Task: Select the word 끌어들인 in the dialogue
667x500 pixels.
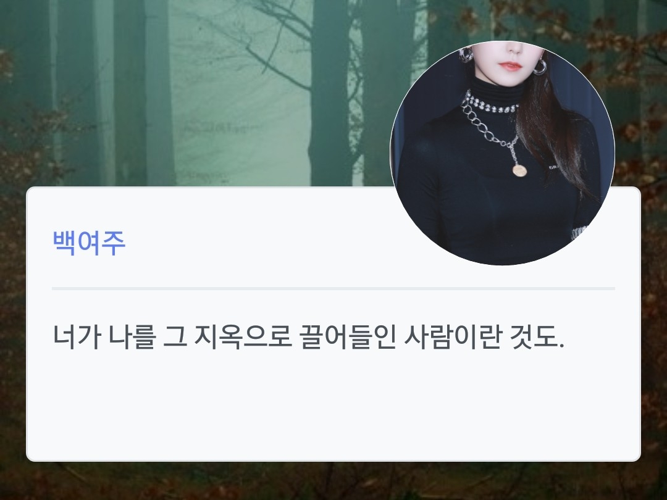Action: 348,336
